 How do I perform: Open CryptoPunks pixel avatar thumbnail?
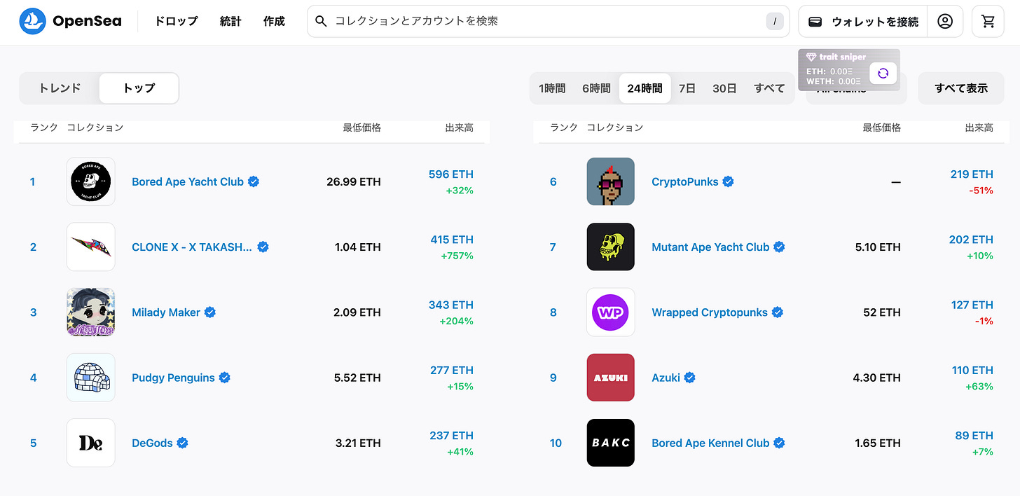[x=611, y=181]
